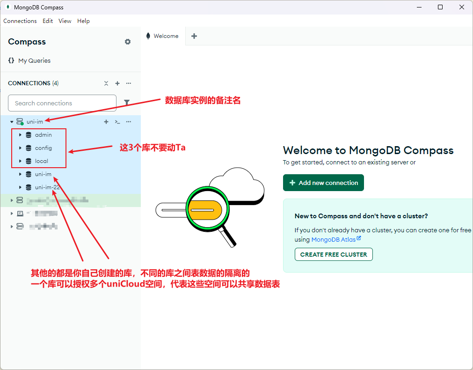
Task: Maximize the MongoDB Compass window
Action: 440,7
